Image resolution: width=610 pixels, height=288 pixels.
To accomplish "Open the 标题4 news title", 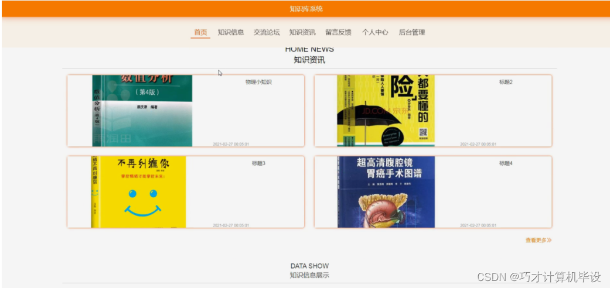I will click(506, 163).
